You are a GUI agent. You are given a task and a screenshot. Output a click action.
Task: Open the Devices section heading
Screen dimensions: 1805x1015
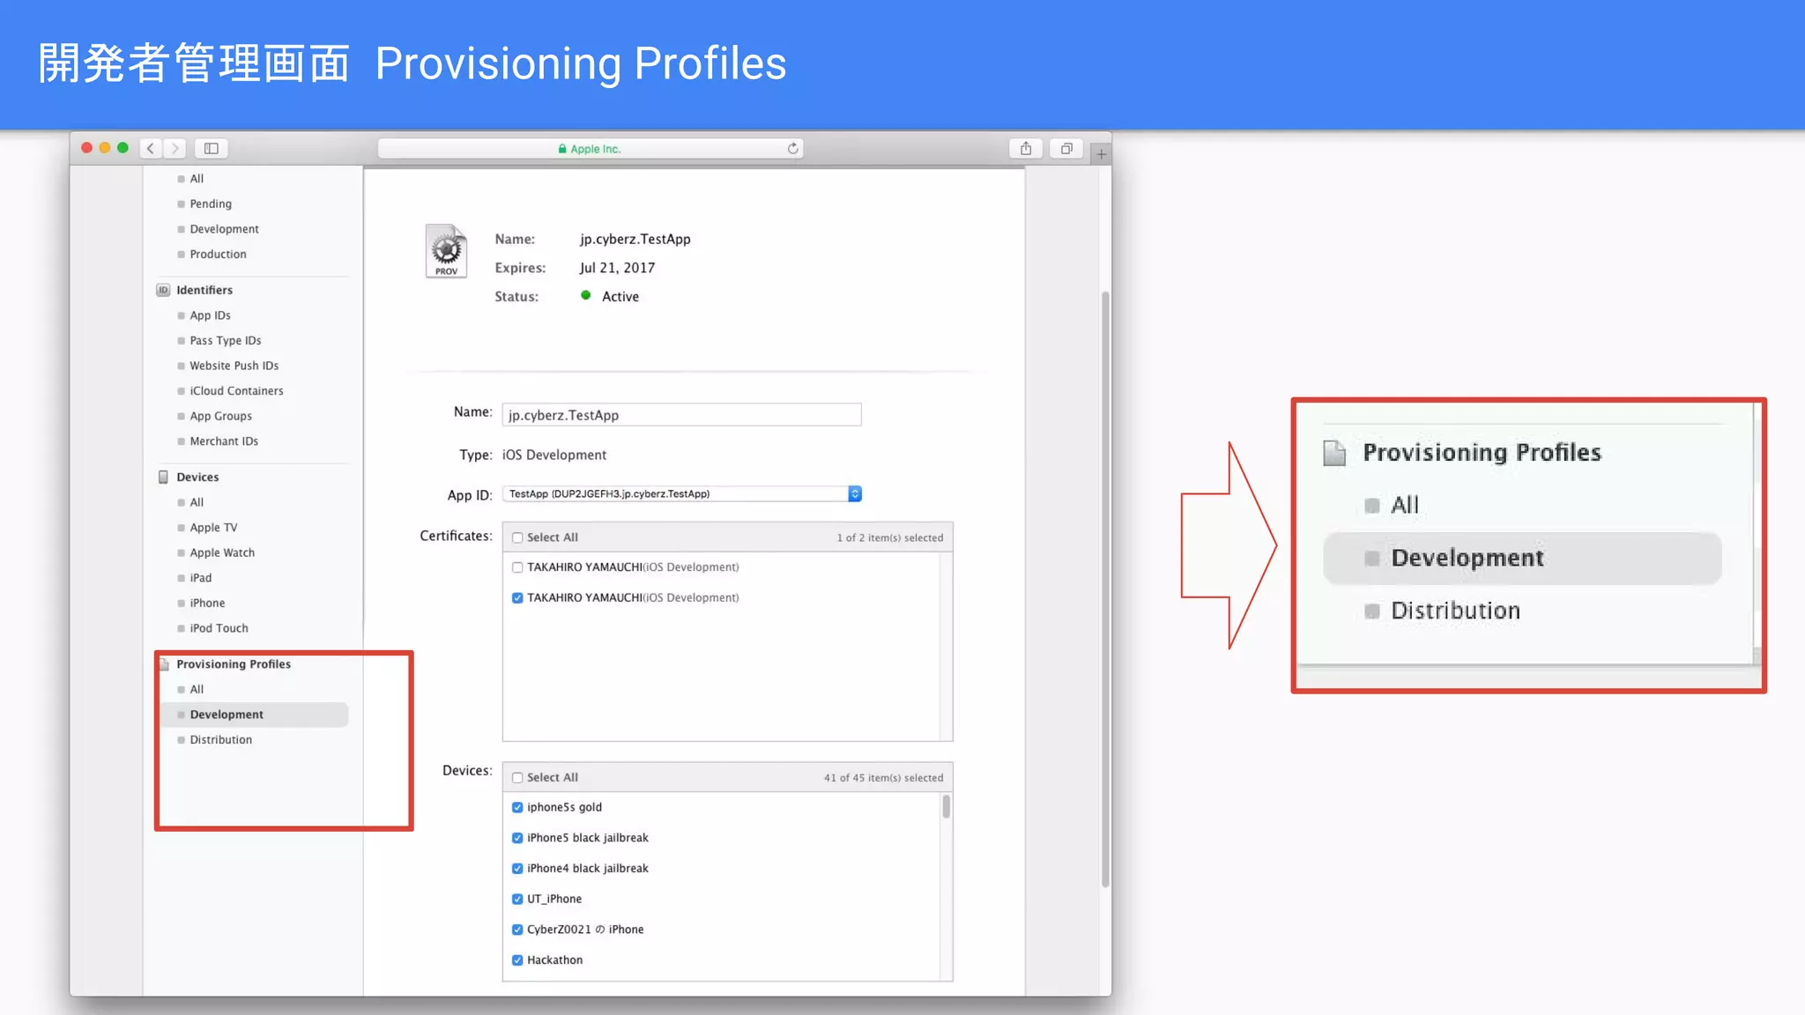point(197,477)
